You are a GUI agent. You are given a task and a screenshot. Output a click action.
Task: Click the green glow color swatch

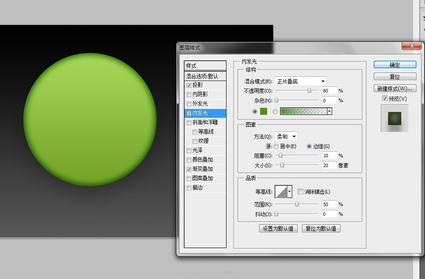point(263,111)
